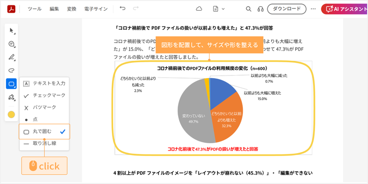Open the document page view dropdown
The width and height of the screenshot is (368, 184).
(218, 9)
